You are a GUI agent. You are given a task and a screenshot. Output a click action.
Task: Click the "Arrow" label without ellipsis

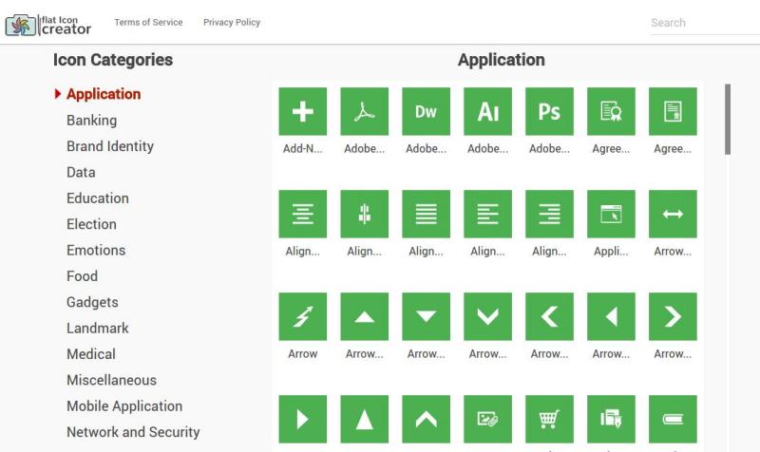pos(302,354)
